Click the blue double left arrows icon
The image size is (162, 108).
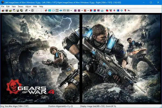tap(61, 11)
